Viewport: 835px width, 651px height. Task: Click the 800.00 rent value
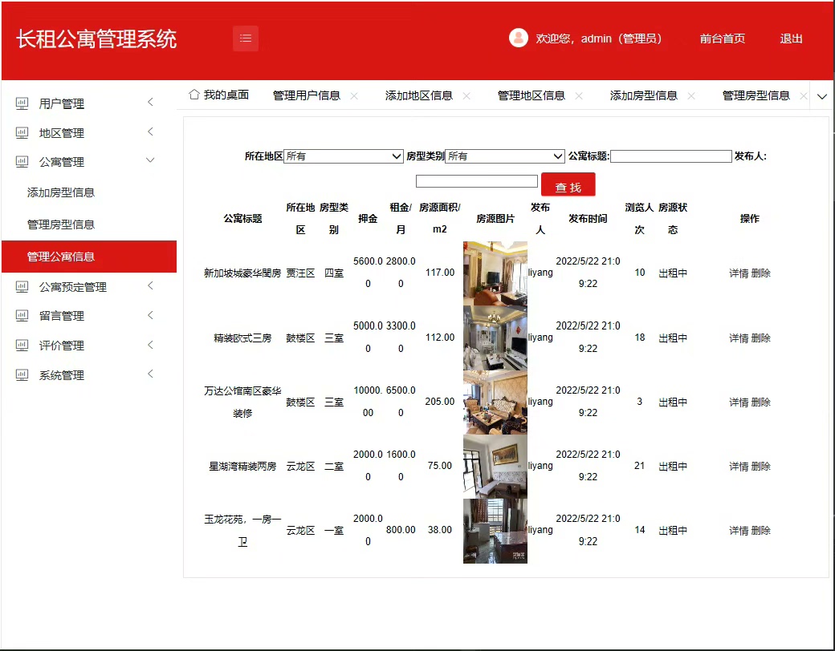point(401,530)
